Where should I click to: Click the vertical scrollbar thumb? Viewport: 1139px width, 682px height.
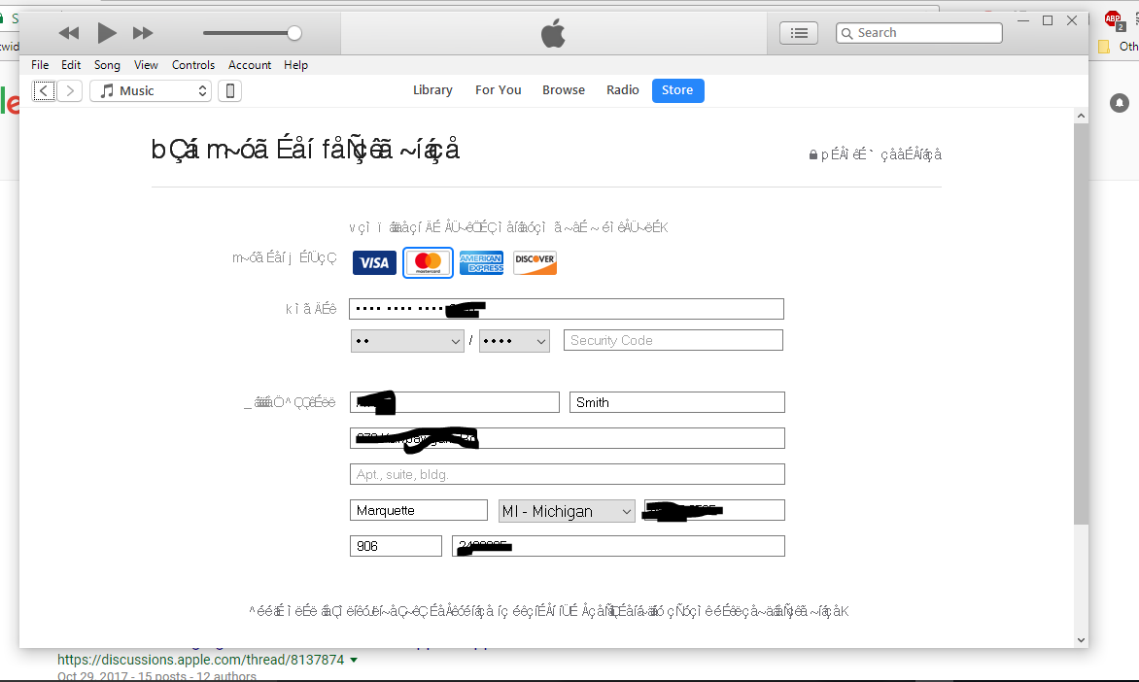click(x=1081, y=324)
